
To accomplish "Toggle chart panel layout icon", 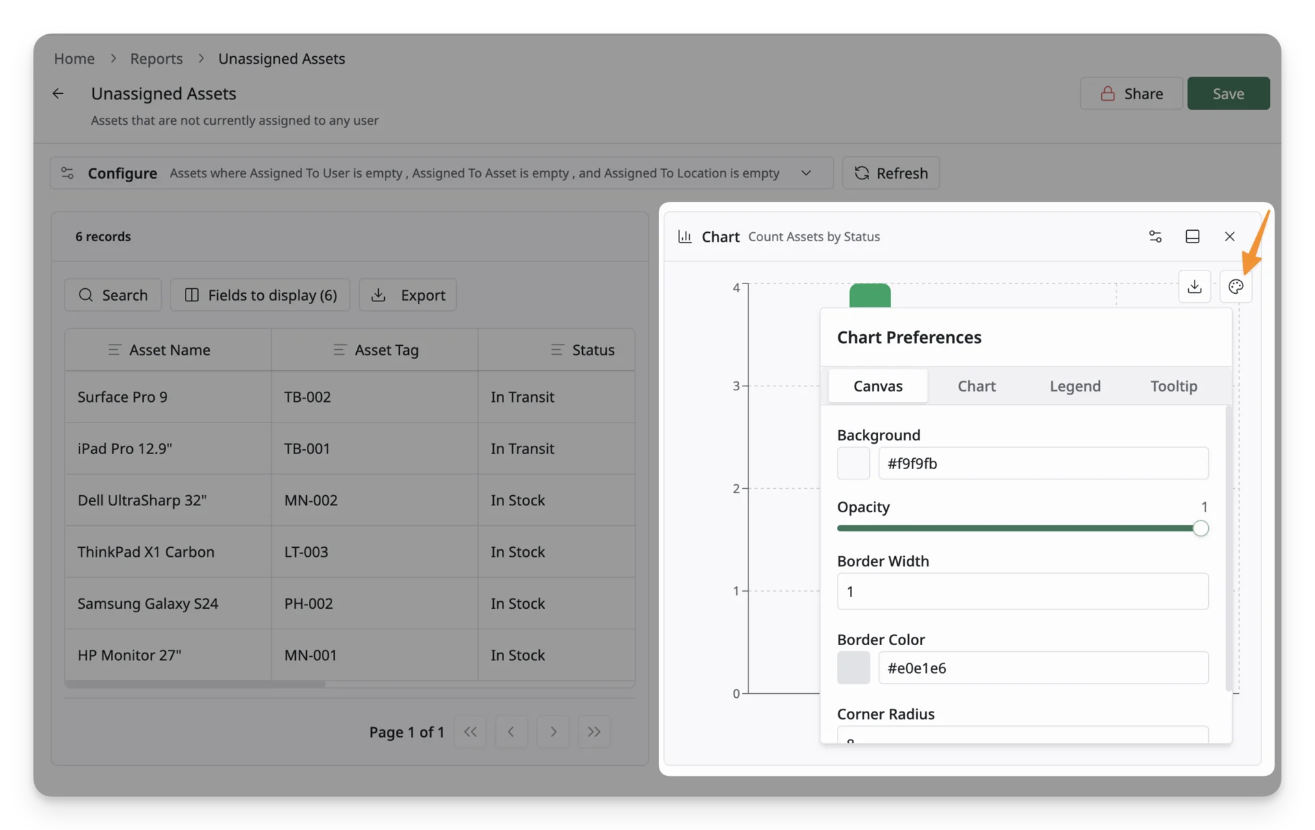I will (x=1192, y=236).
